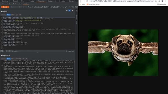Open Chrome Reading List button
Viewport: 168px width, 94px height.
[162, 4]
